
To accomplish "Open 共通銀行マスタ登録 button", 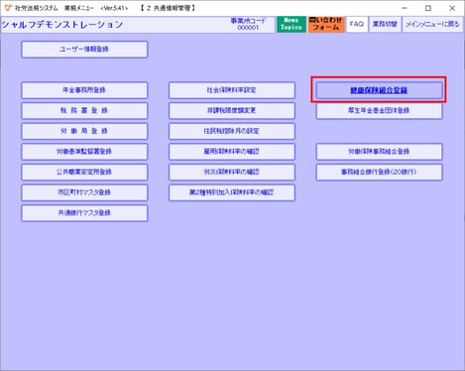I will pos(84,213).
